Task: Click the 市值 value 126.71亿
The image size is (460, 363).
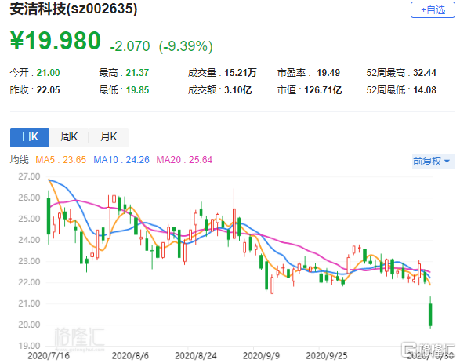Action: click(323, 90)
